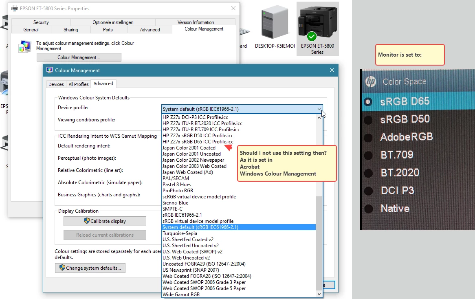Select sRGB virtual device model profile

coord(239,221)
